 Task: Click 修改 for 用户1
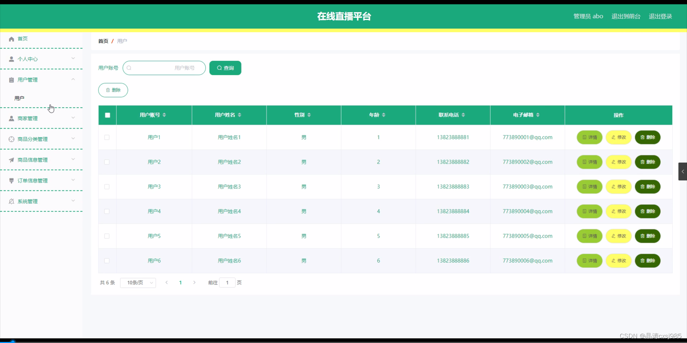[618, 137]
